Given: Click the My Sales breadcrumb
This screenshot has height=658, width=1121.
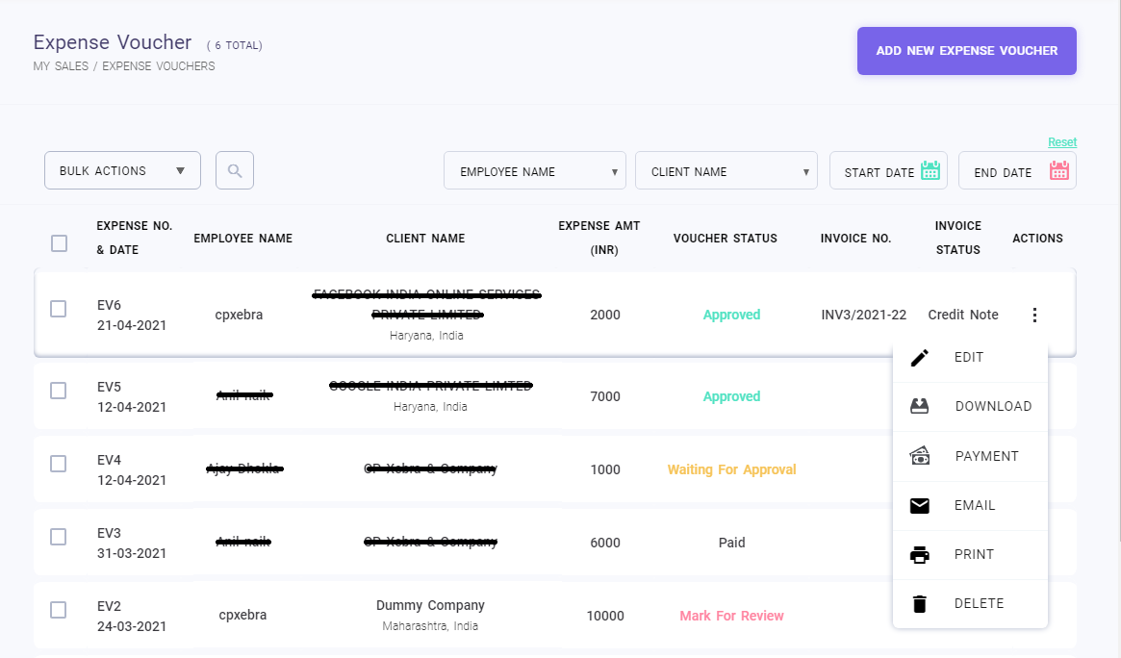Looking at the screenshot, I should coord(61,66).
